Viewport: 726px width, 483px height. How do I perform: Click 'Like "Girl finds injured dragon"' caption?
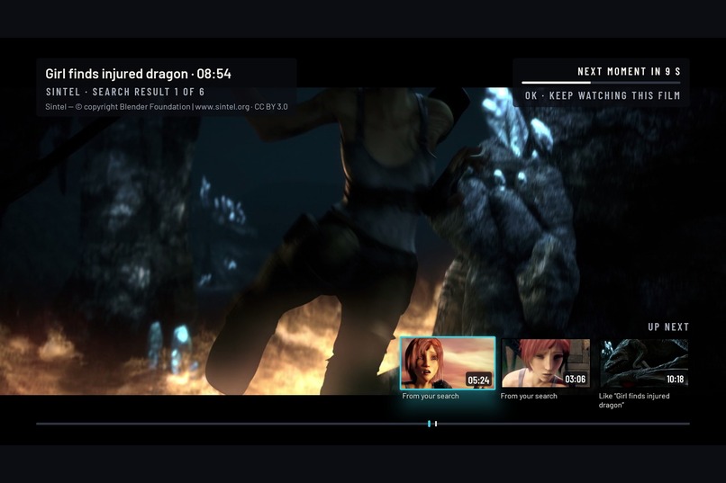point(634,400)
